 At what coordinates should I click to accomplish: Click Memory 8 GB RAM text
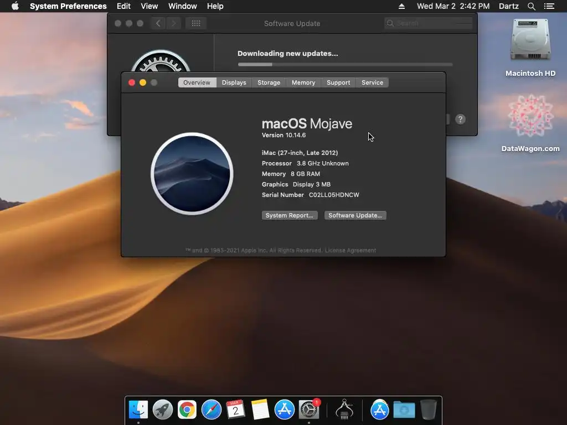[291, 174]
